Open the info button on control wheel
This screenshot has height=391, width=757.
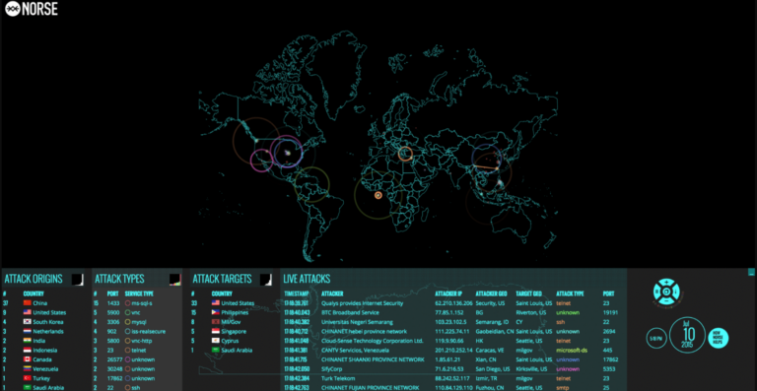(x=676, y=292)
